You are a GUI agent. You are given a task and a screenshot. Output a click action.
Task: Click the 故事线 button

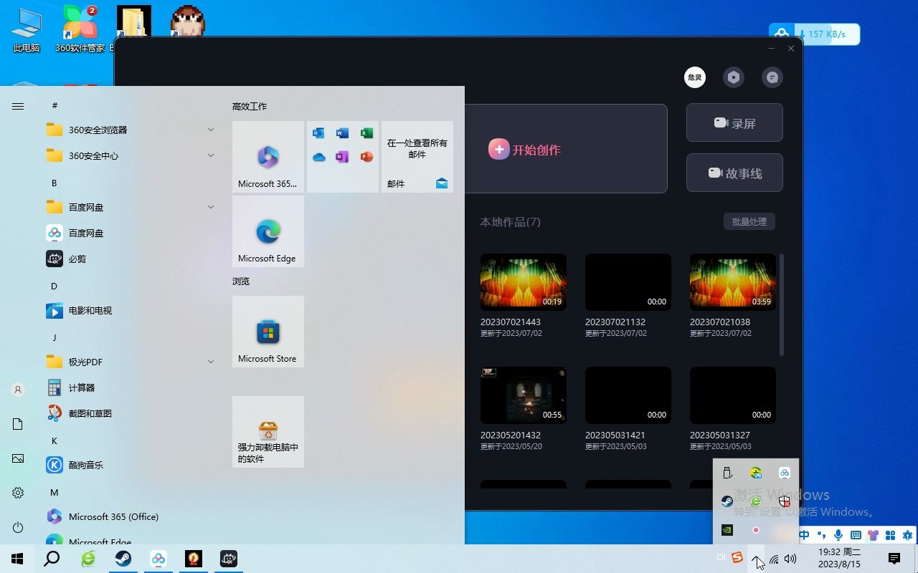pos(734,173)
